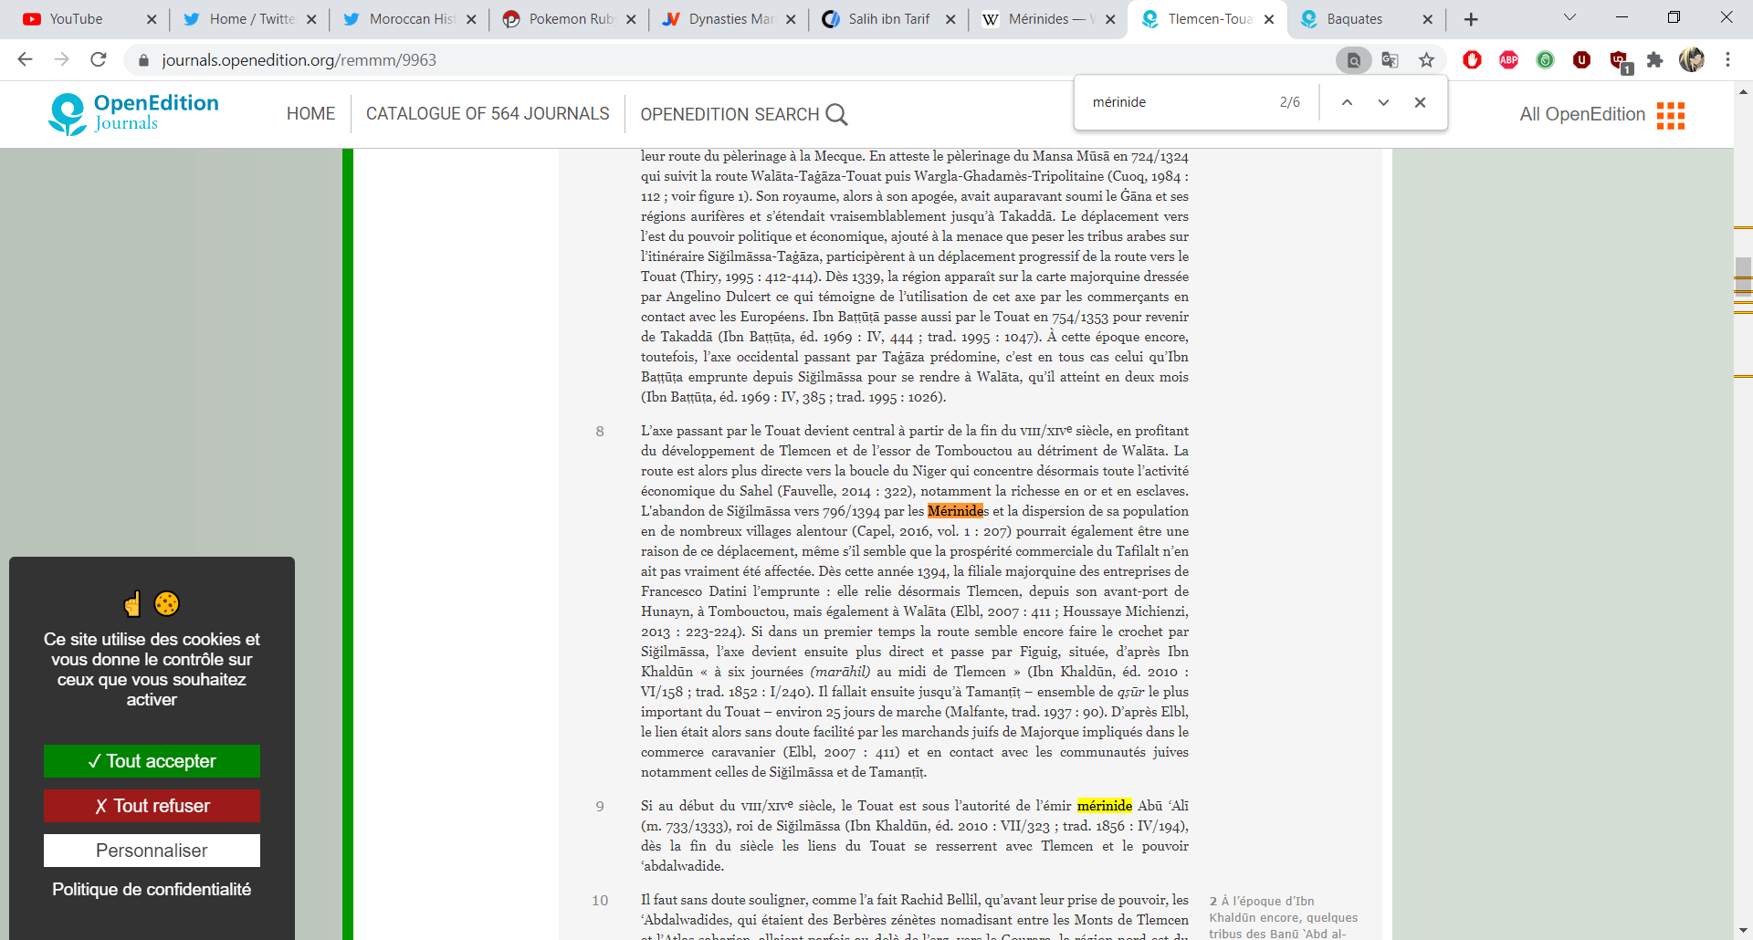Reload the page
Screen dimensions: 1753x940
click(99, 60)
